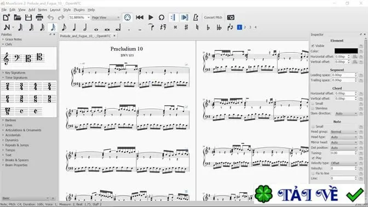Viewport: 368px width, 207px height.
Task: Toggle the Play checkbox under Note
Action: tap(313, 158)
